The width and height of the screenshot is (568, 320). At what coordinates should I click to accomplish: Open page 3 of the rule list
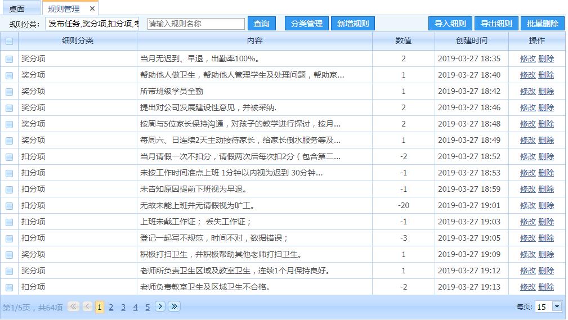coord(123,307)
